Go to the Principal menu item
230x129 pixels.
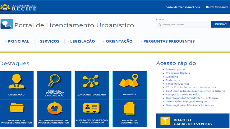pyautogui.click(x=18, y=41)
